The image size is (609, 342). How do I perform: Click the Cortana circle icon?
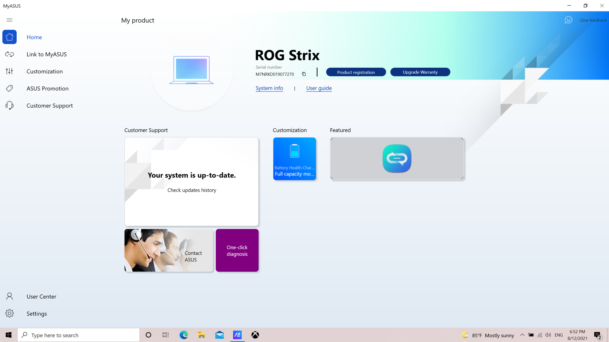[148, 335]
